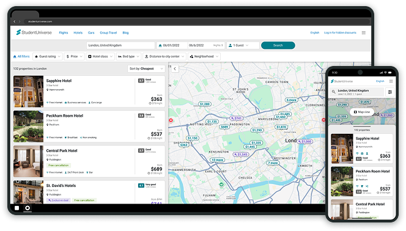
Task: Select the $1,870 marker on tablet map
Action: [x=281, y=127]
